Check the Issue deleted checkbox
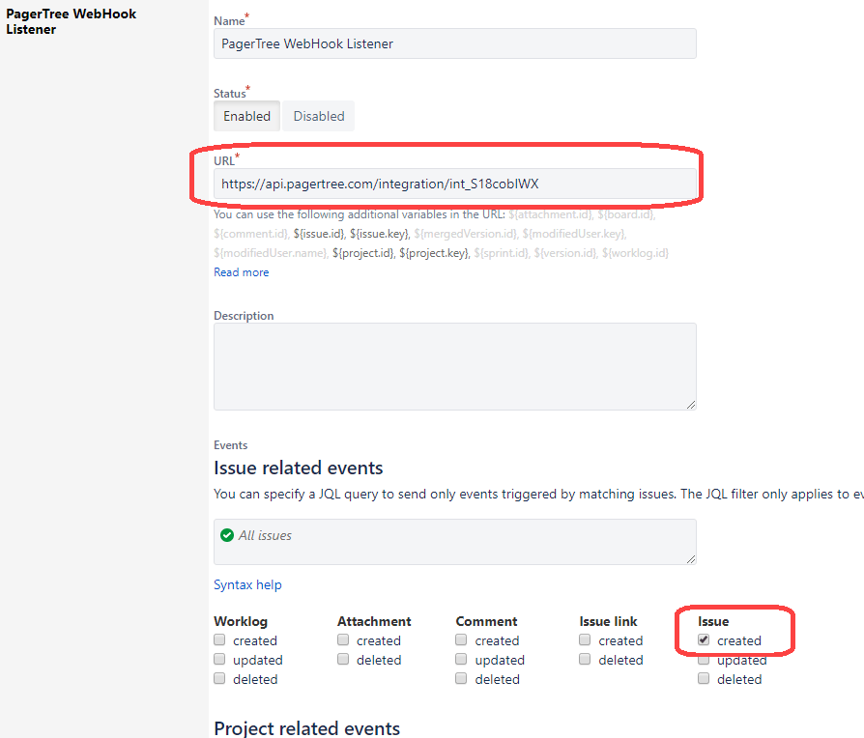Screen dimensions: 864x738 tap(704, 679)
